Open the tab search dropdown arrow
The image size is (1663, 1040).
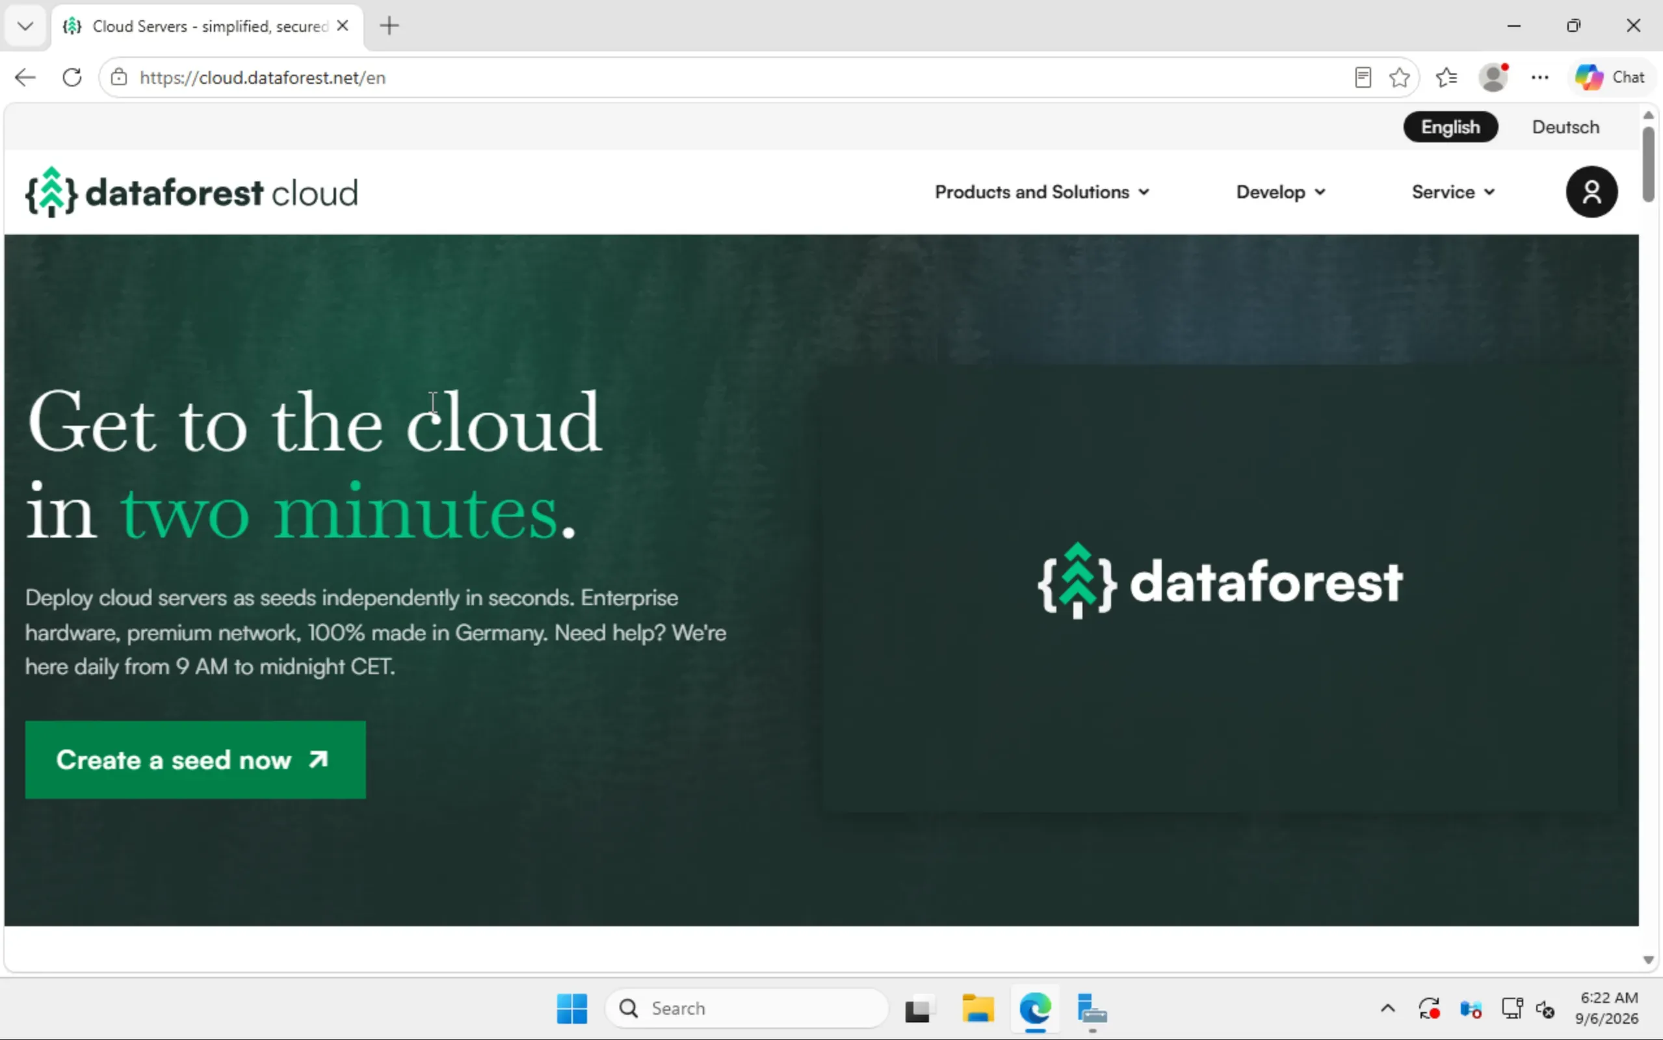click(25, 26)
